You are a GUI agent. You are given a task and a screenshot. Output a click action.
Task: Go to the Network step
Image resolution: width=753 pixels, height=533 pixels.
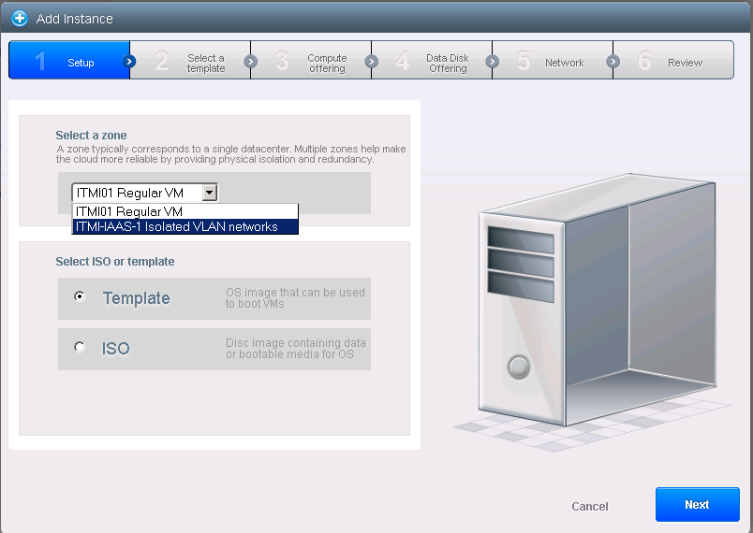point(557,62)
